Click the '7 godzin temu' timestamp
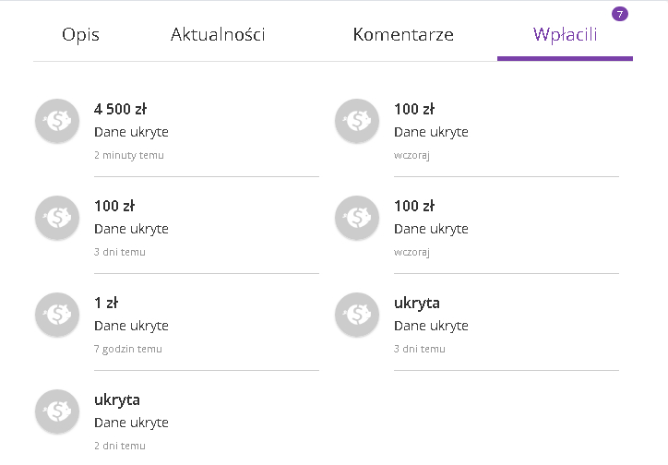668x465 pixels. click(x=128, y=349)
